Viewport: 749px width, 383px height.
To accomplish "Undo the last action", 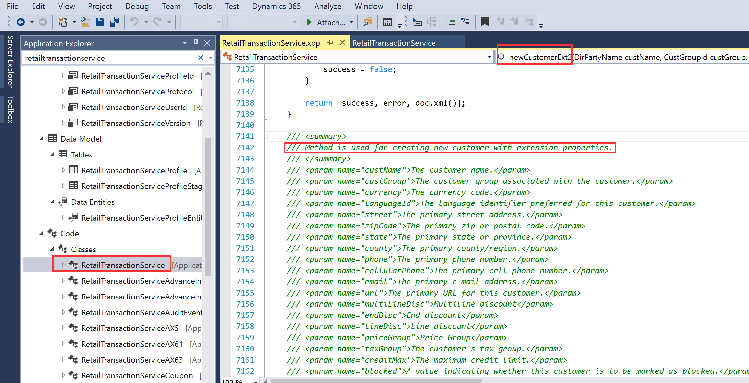I will click(134, 22).
